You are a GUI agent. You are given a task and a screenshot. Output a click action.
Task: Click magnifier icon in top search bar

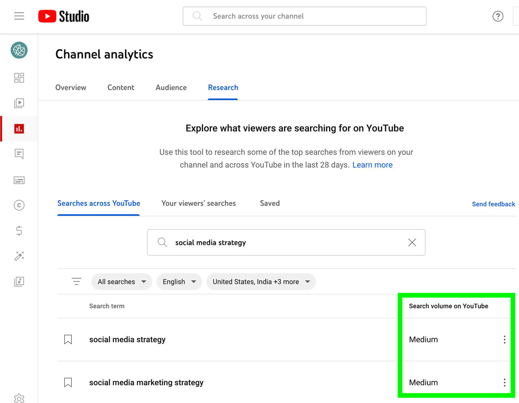(197, 16)
